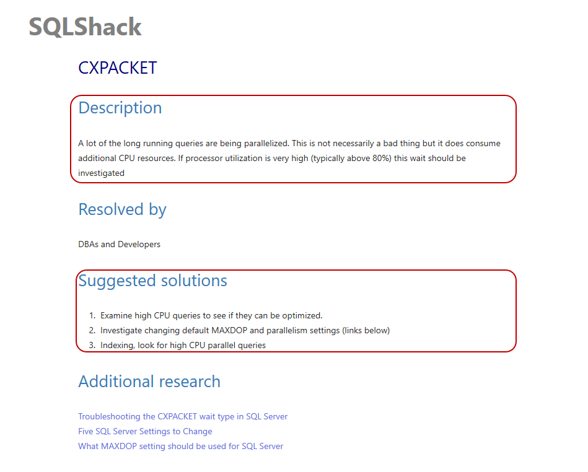Viewport: 588px width, 472px height.
Task: Select the Additional research heading
Action: click(x=149, y=382)
